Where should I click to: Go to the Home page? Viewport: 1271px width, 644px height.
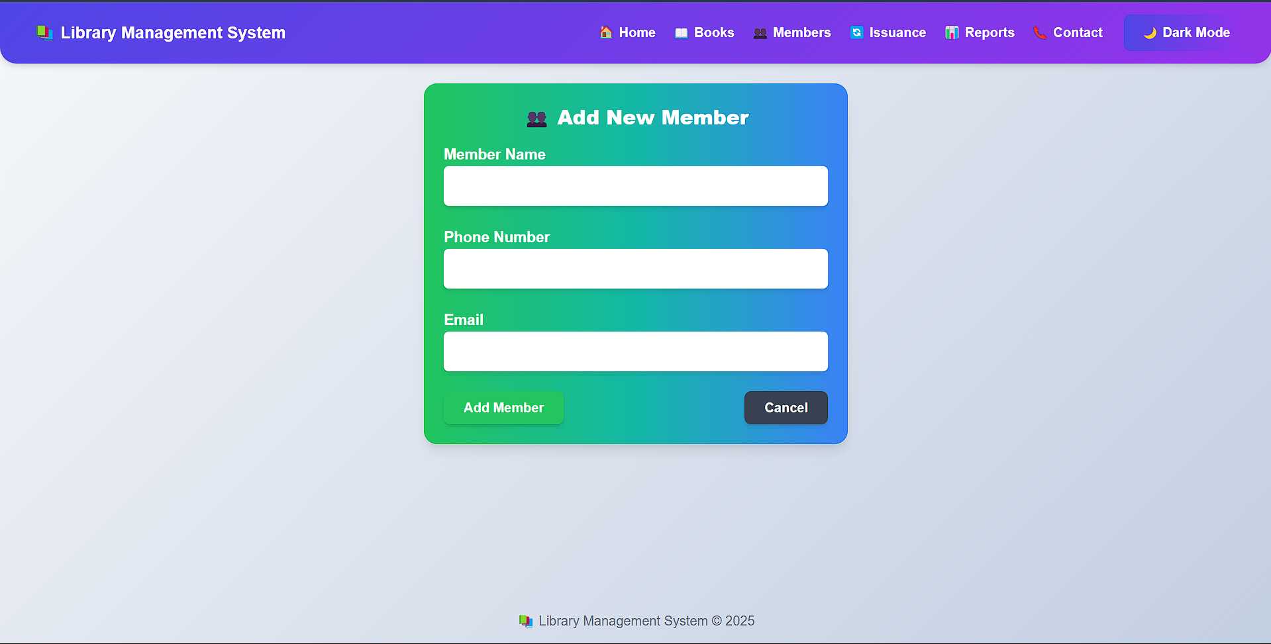click(627, 32)
